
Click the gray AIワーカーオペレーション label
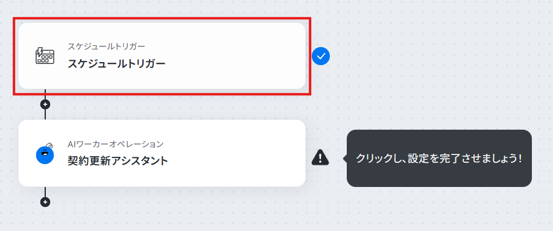pos(115,144)
